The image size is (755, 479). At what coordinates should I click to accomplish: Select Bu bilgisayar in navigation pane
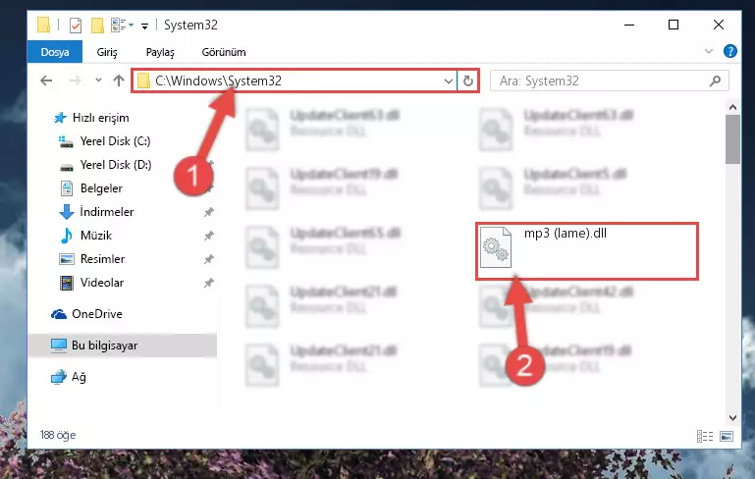point(123,346)
